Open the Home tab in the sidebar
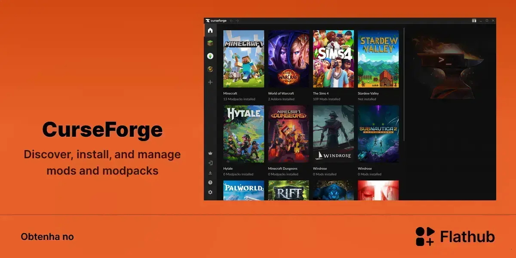The width and height of the screenshot is (516, 258). [x=210, y=31]
